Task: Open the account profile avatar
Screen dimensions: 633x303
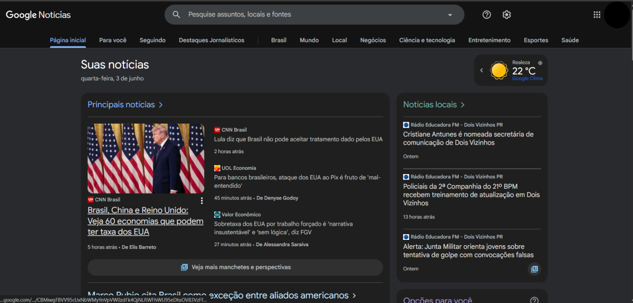Action: pos(617,15)
